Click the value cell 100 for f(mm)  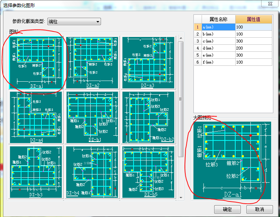click(x=254, y=62)
